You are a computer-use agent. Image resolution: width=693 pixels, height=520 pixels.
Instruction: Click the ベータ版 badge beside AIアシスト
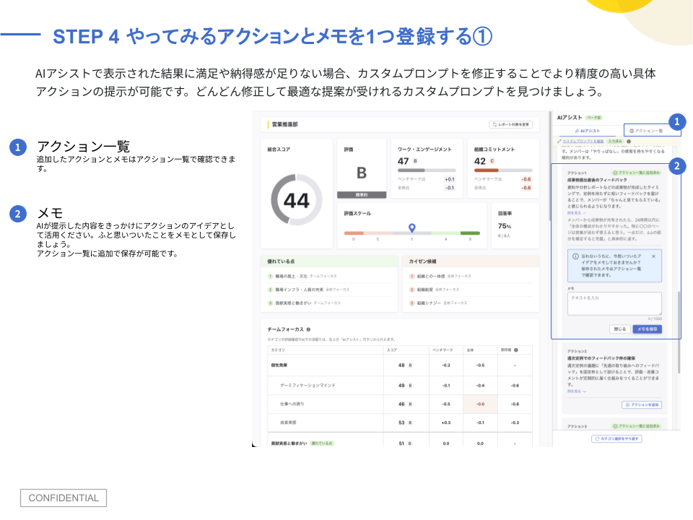point(593,118)
